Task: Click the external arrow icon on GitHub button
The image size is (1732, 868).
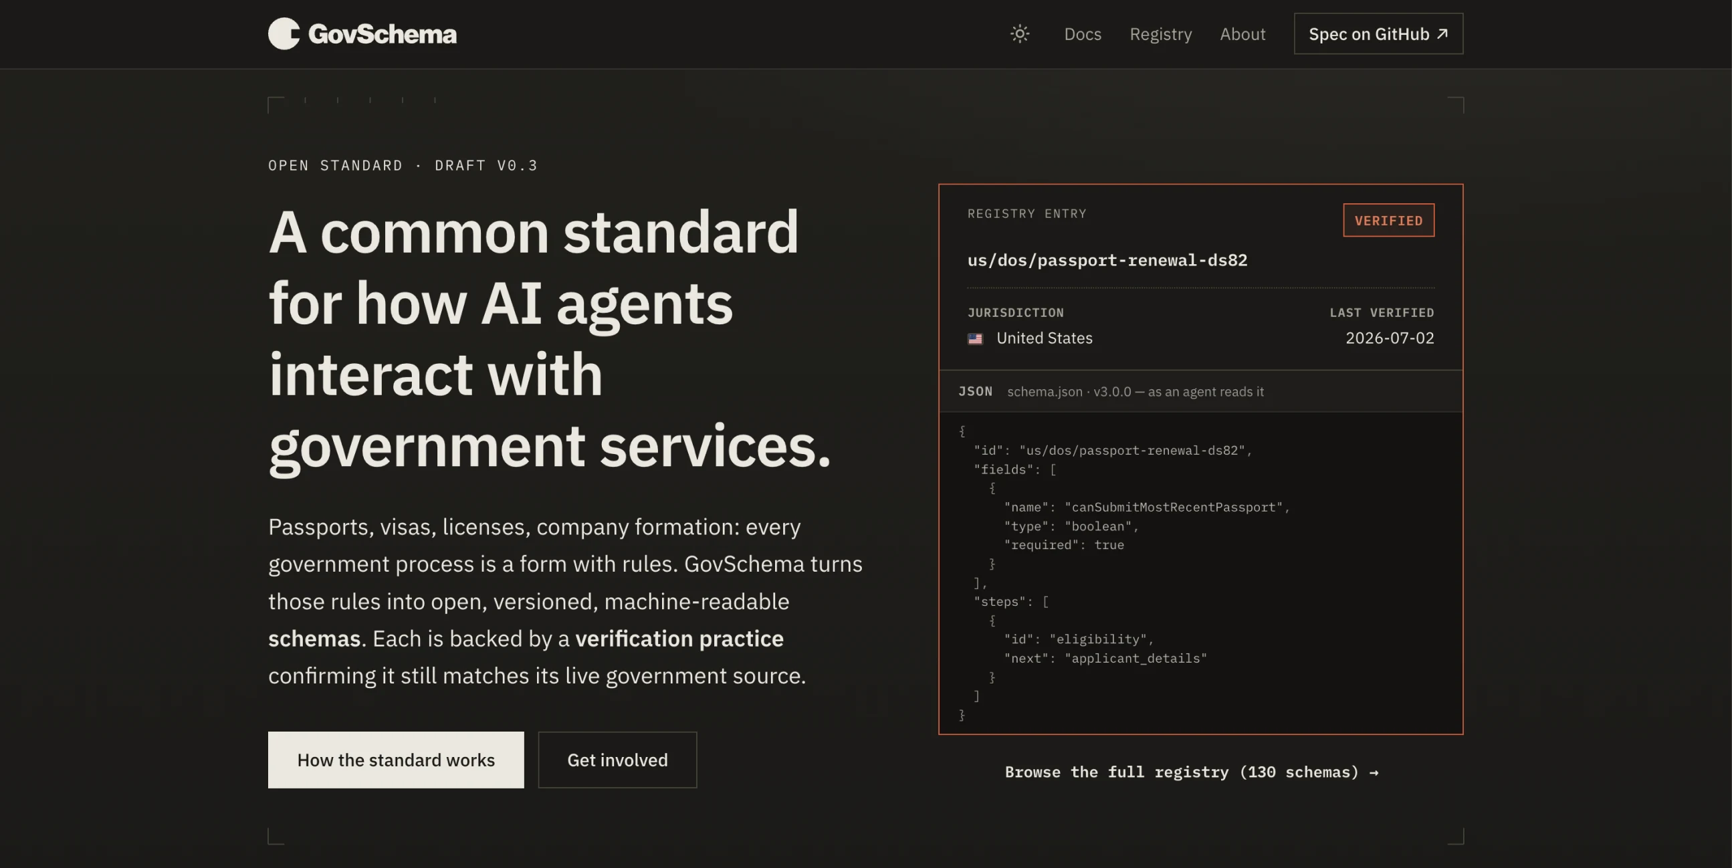Action: point(1442,33)
